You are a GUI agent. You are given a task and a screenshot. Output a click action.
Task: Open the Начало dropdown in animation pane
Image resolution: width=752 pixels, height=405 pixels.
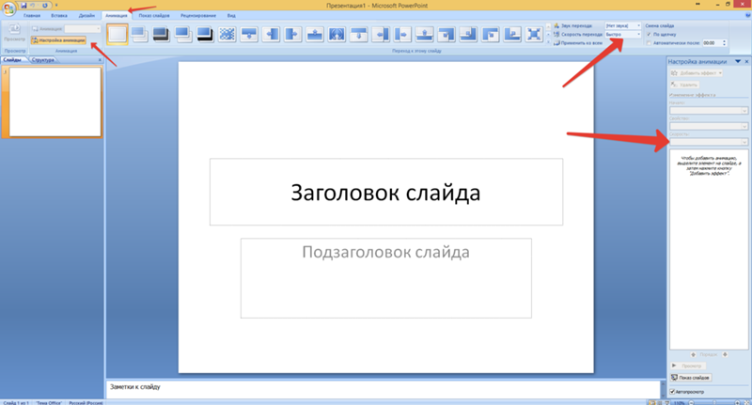click(709, 111)
